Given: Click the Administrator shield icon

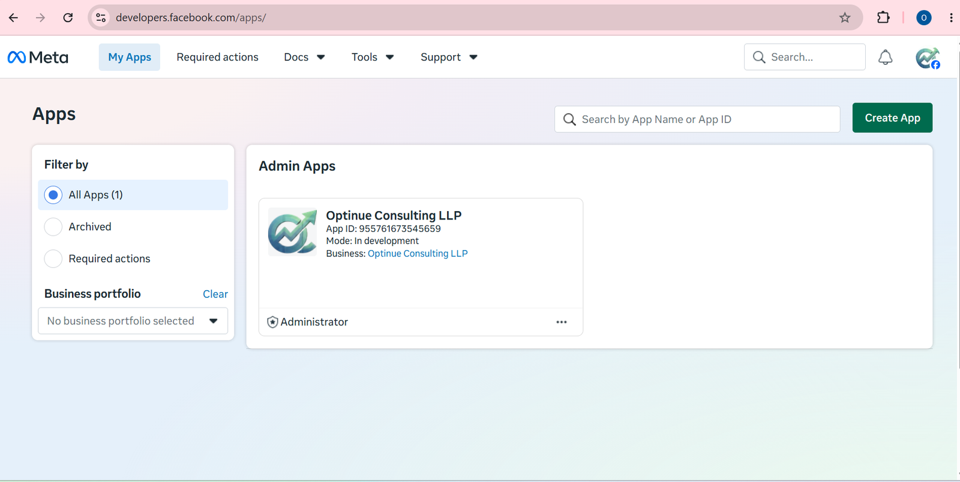Looking at the screenshot, I should [x=272, y=322].
